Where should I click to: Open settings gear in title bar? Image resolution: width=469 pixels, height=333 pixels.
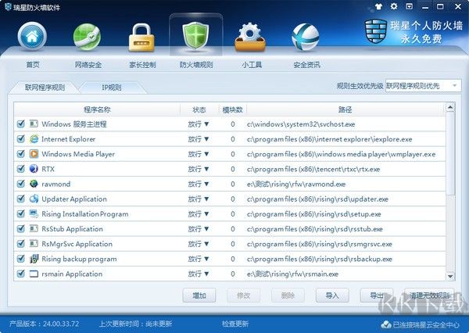click(x=394, y=6)
